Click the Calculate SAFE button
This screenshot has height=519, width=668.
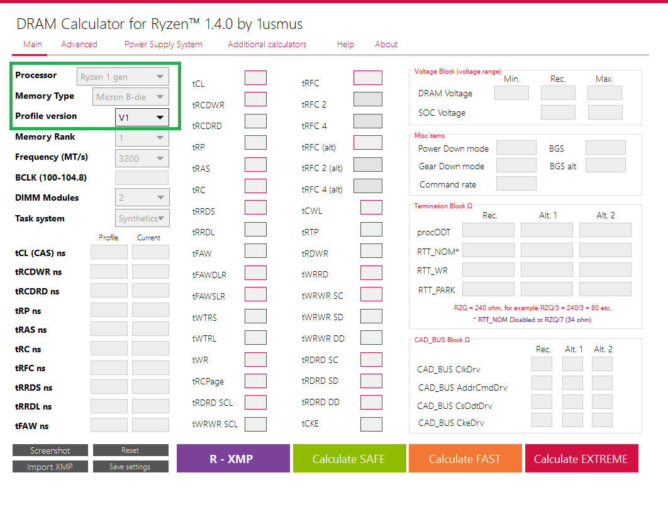(349, 459)
